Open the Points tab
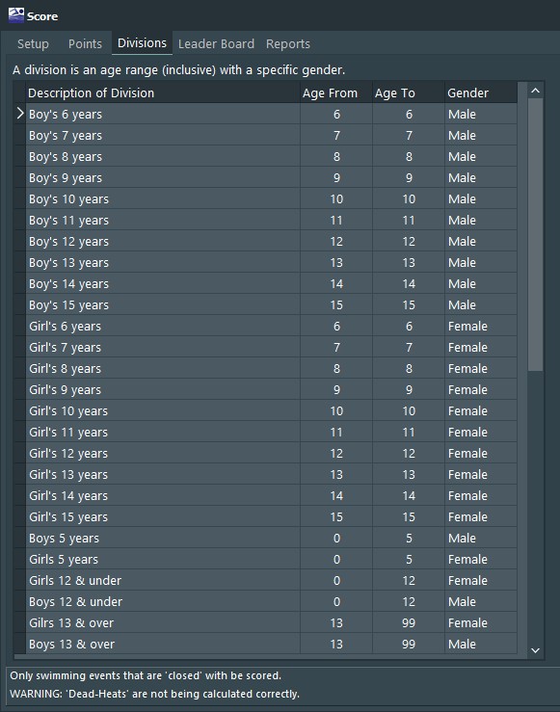Viewport: 560px width, 712px height. [85, 44]
